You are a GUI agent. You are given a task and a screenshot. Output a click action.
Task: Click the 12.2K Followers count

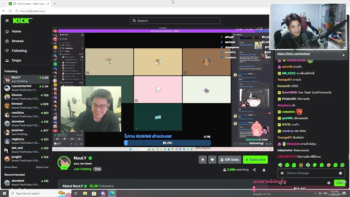[x=101, y=186]
